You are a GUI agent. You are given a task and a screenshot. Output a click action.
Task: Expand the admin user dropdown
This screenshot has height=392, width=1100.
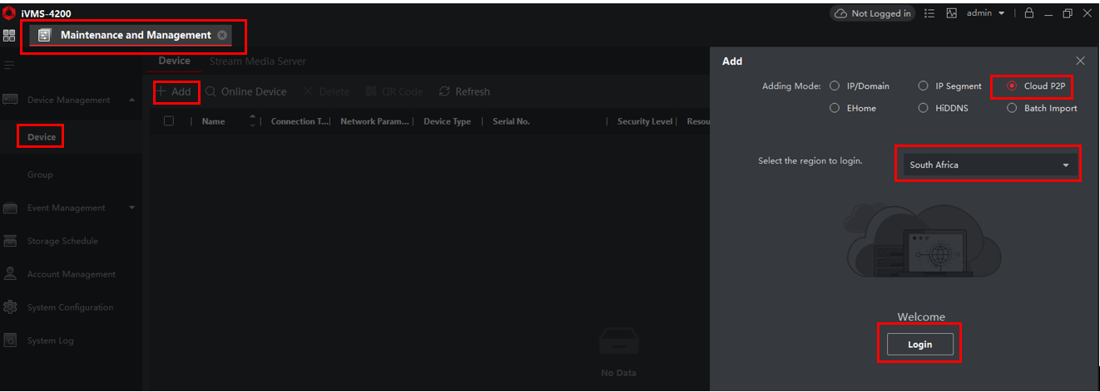(1001, 13)
